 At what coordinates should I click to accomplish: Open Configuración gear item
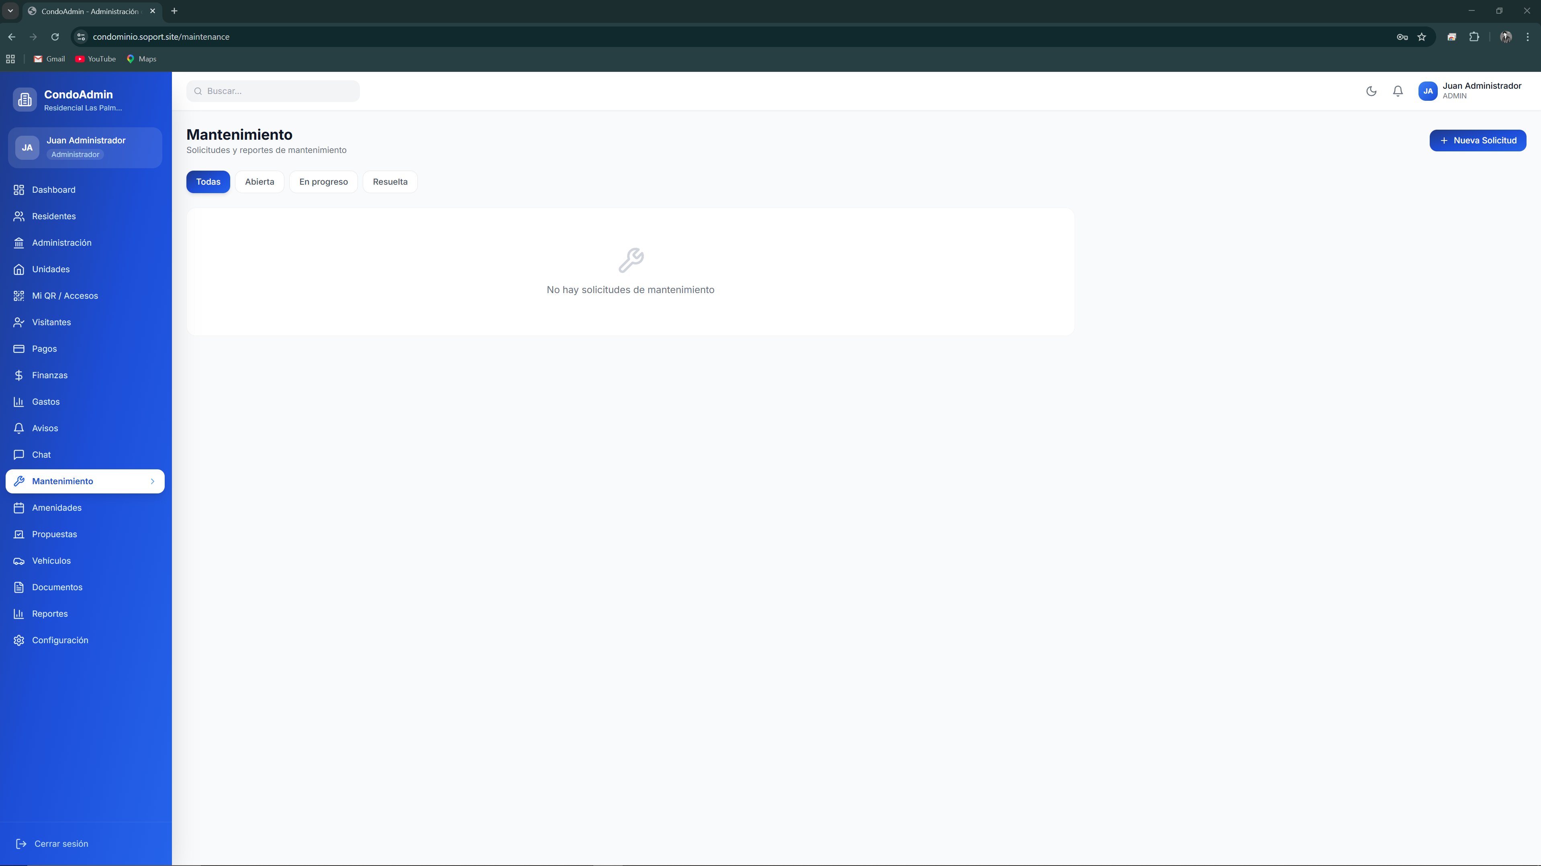click(x=60, y=640)
